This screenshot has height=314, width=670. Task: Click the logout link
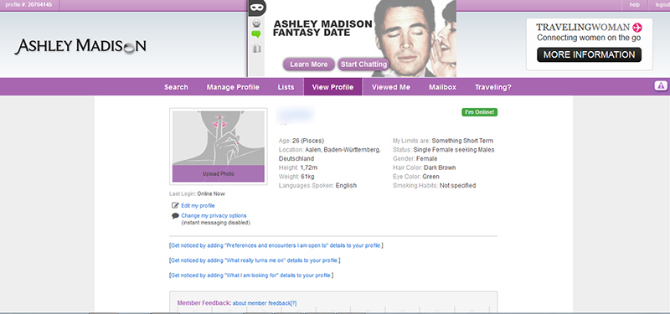coord(662,5)
